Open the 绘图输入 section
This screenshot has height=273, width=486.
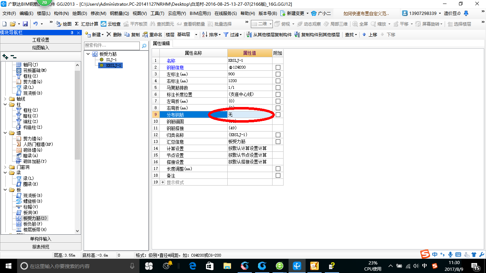(x=41, y=47)
